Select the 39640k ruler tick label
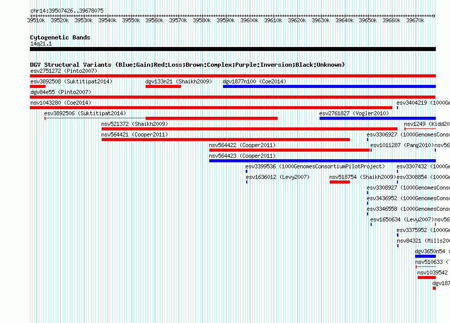The width and height of the screenshot is (450, 323). [x=344, y=20]
